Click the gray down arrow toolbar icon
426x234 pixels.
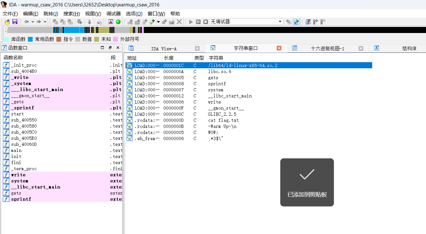coord(89,22)
